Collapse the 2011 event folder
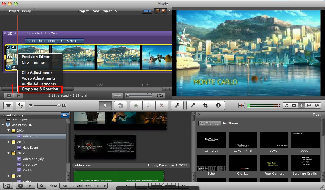This screenshot has height=190, width=325. coord(8,176)
